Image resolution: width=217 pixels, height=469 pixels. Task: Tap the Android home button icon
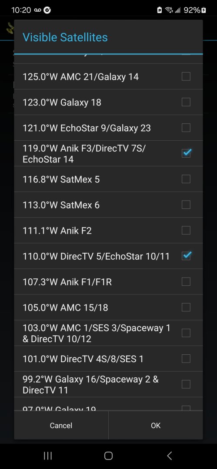pos(108,456)
